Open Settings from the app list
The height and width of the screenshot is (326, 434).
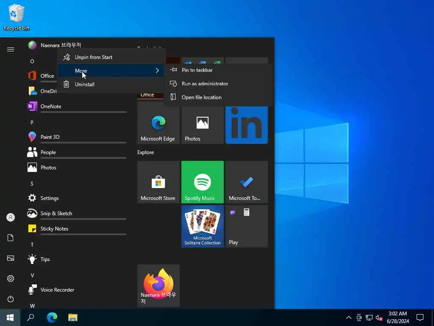[77, 198]
